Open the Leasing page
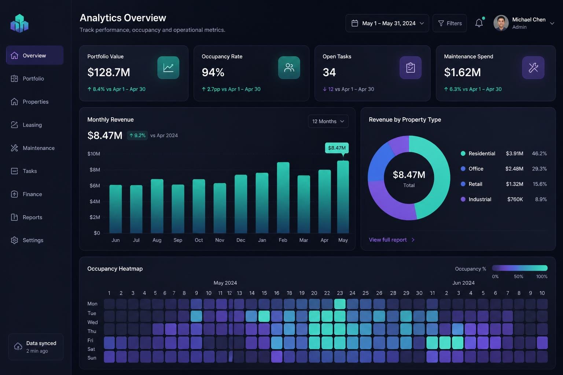The height and width of the screenshot is (375, 563). coord(35,125)
